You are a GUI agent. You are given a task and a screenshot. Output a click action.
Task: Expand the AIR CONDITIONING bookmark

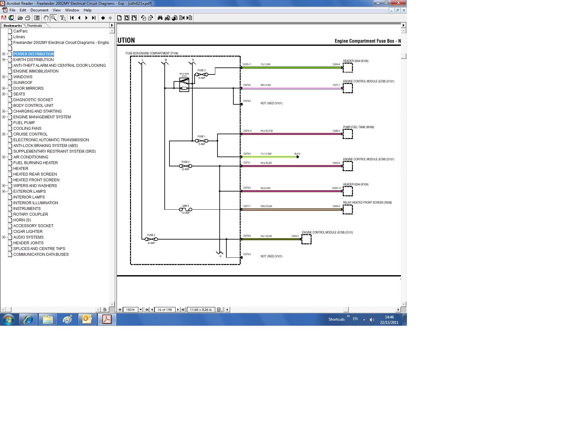point(3,157)
